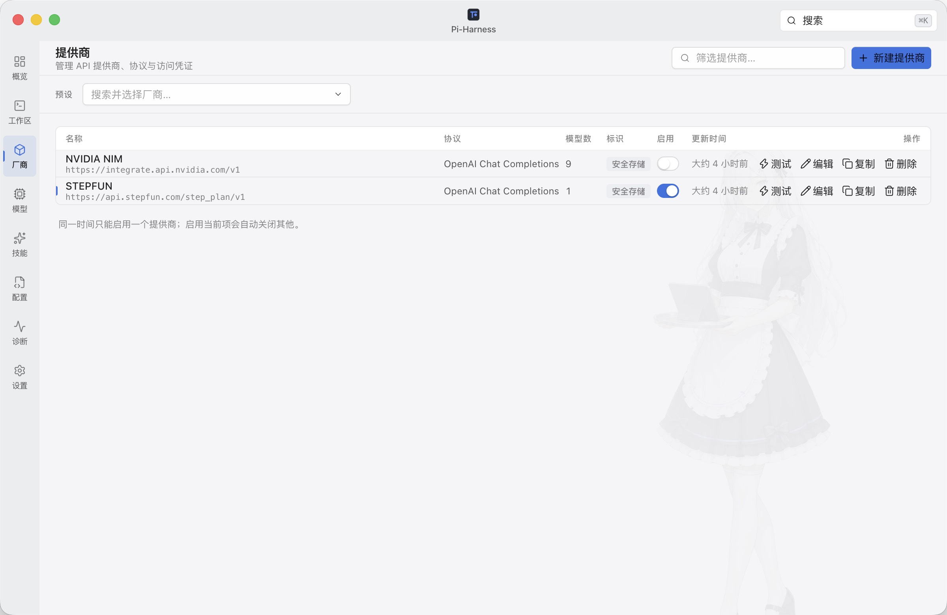Open the 概览 overview section
Screen dimensions: 947x615
point(19,68)
